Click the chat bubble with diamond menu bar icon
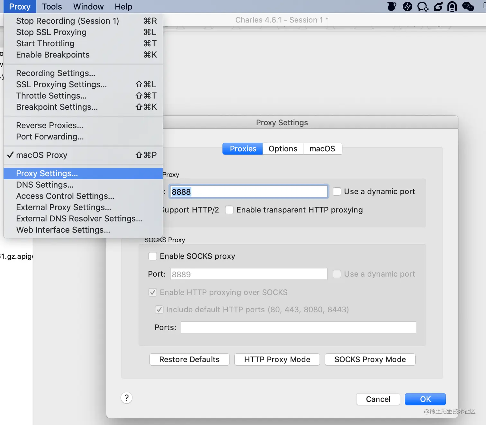486x425 pixels. pyautogui.click(x=423, y=6)
